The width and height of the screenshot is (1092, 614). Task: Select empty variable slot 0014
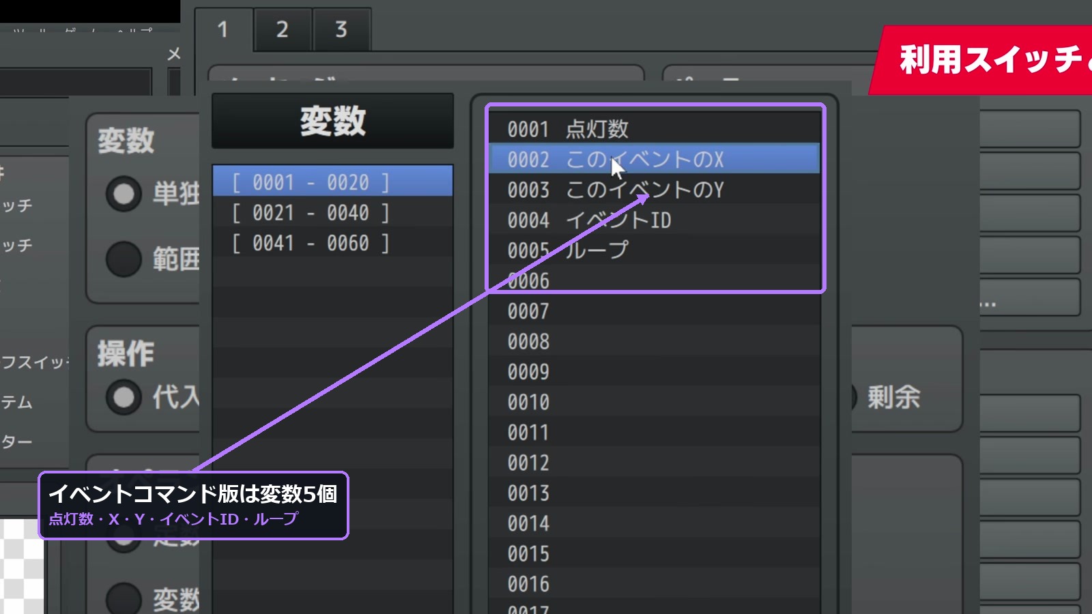click(655, 523)
